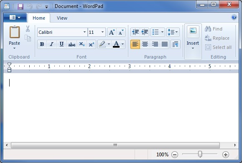This screenshot has height=163, width=242.
Task: Center align text
Action: pos(145,44)
